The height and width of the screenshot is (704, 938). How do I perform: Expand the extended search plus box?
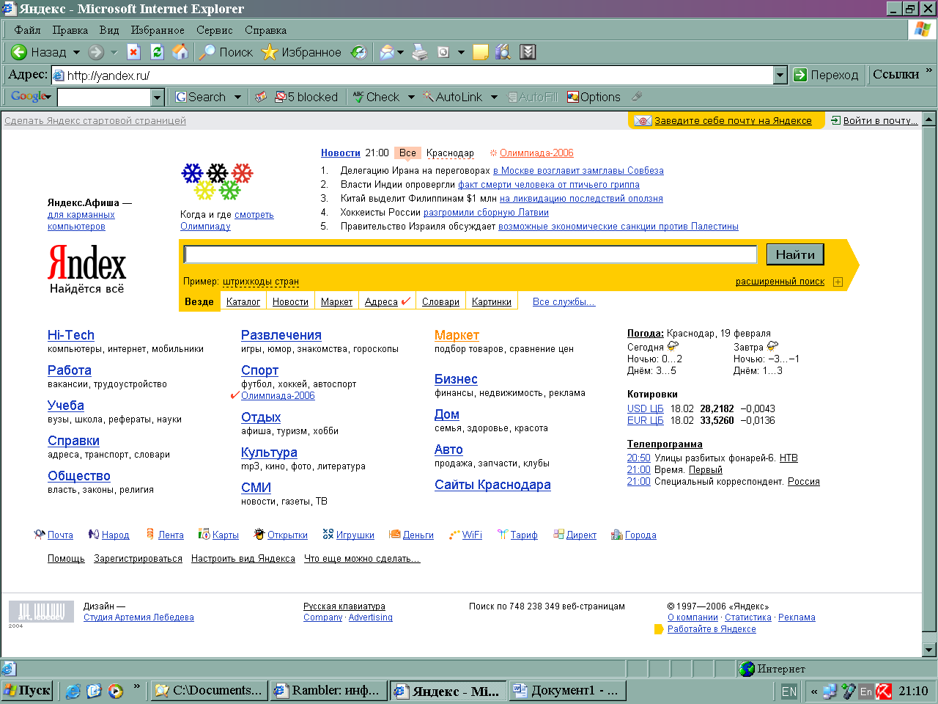pos(838,282)
